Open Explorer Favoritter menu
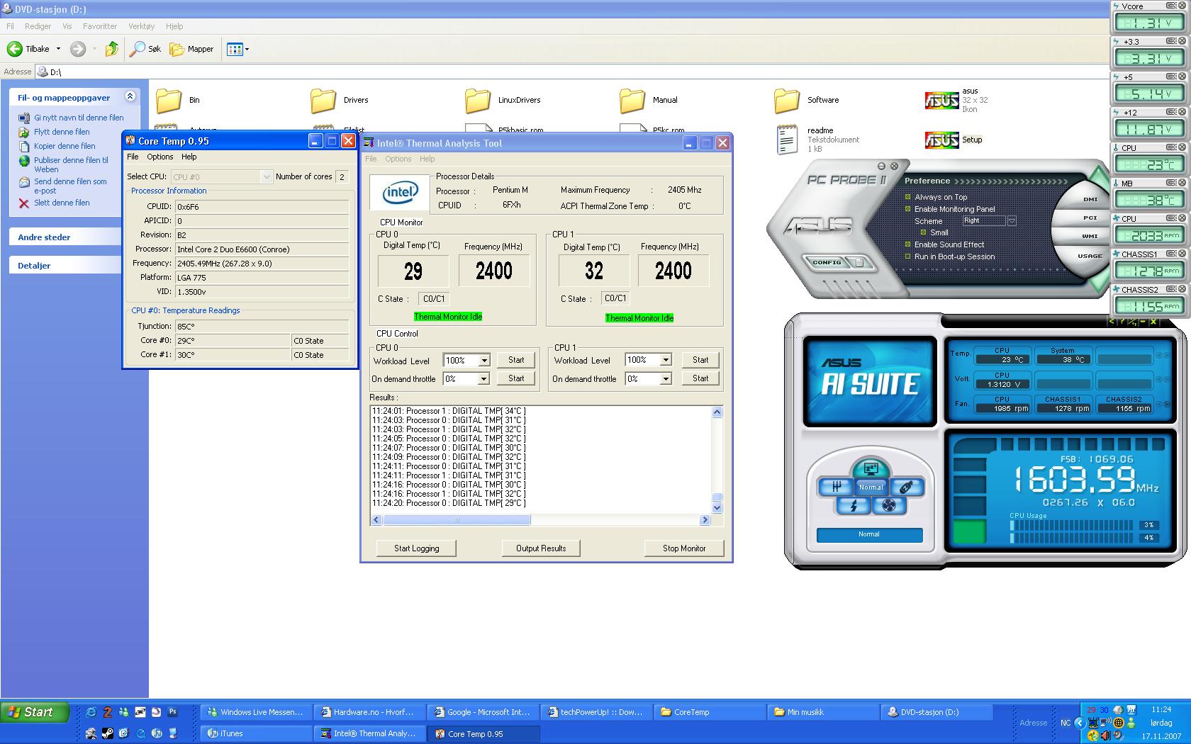1191x744 pixels. 100,26
